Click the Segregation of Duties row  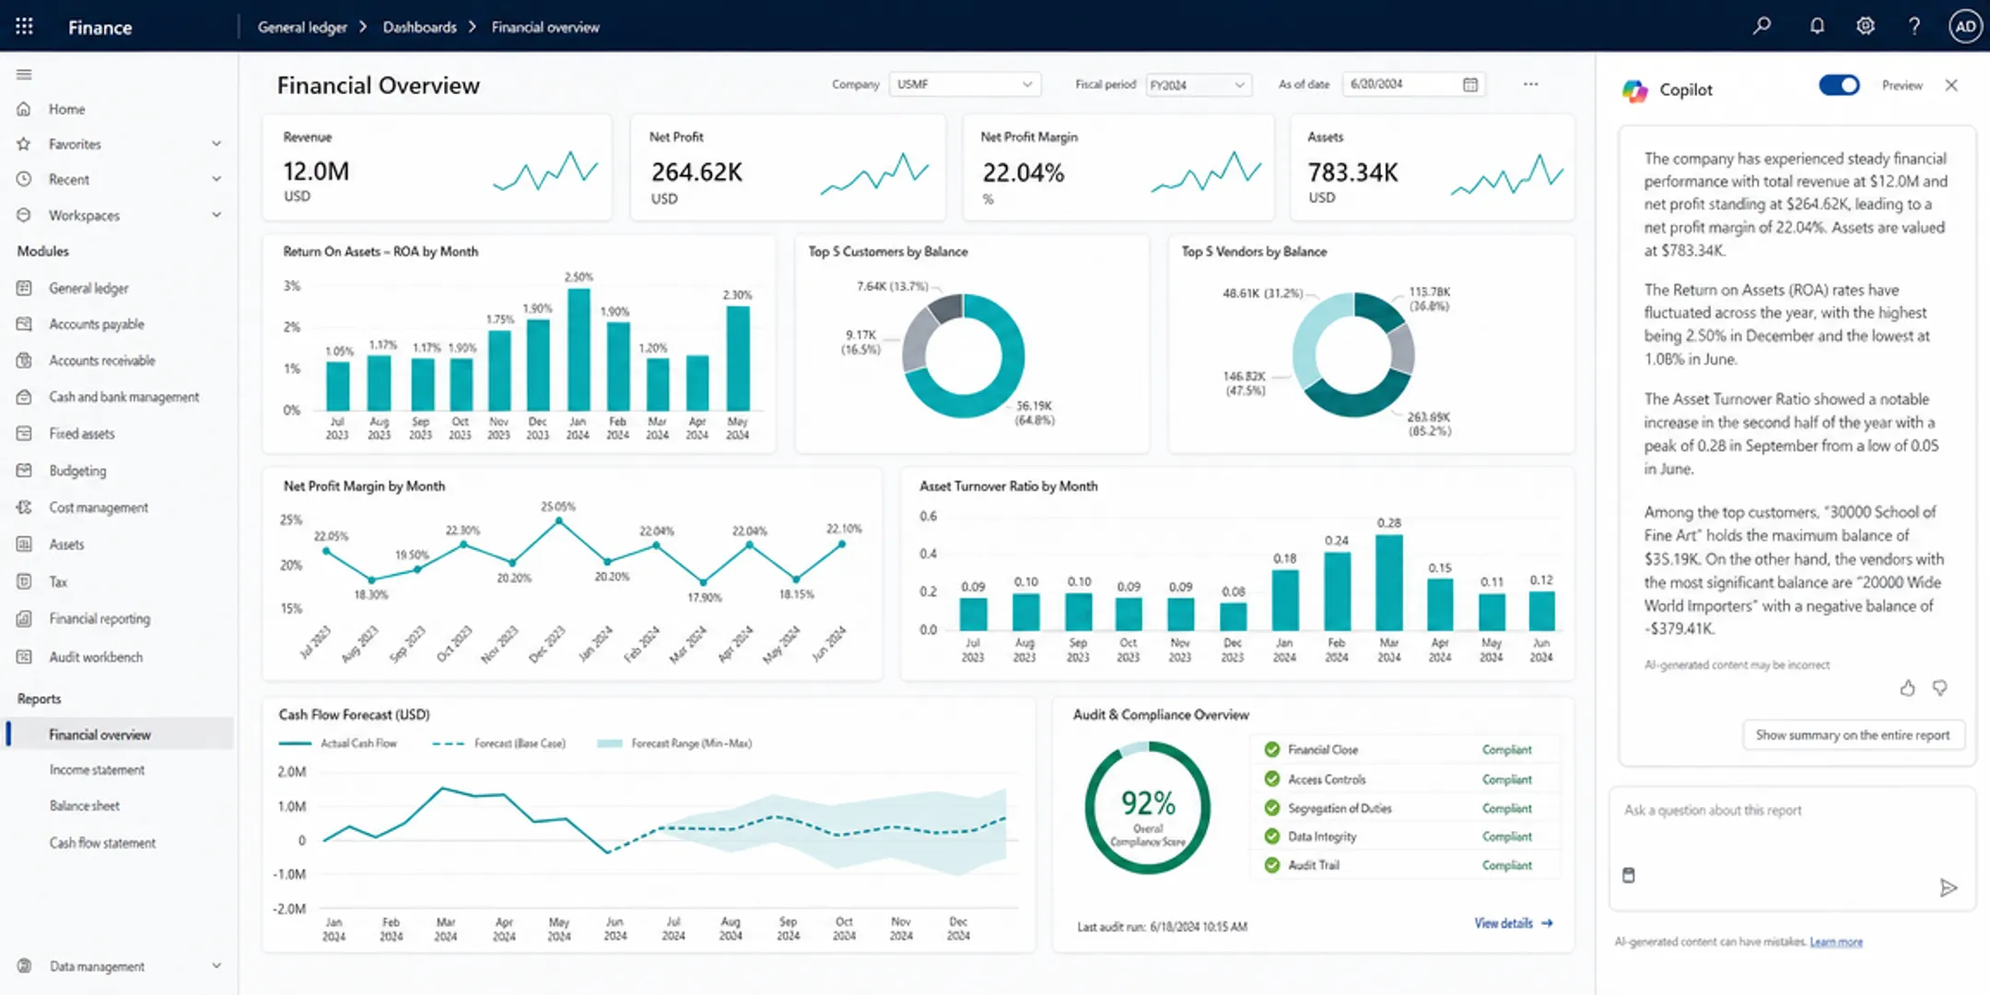[x=1404, y=808]
